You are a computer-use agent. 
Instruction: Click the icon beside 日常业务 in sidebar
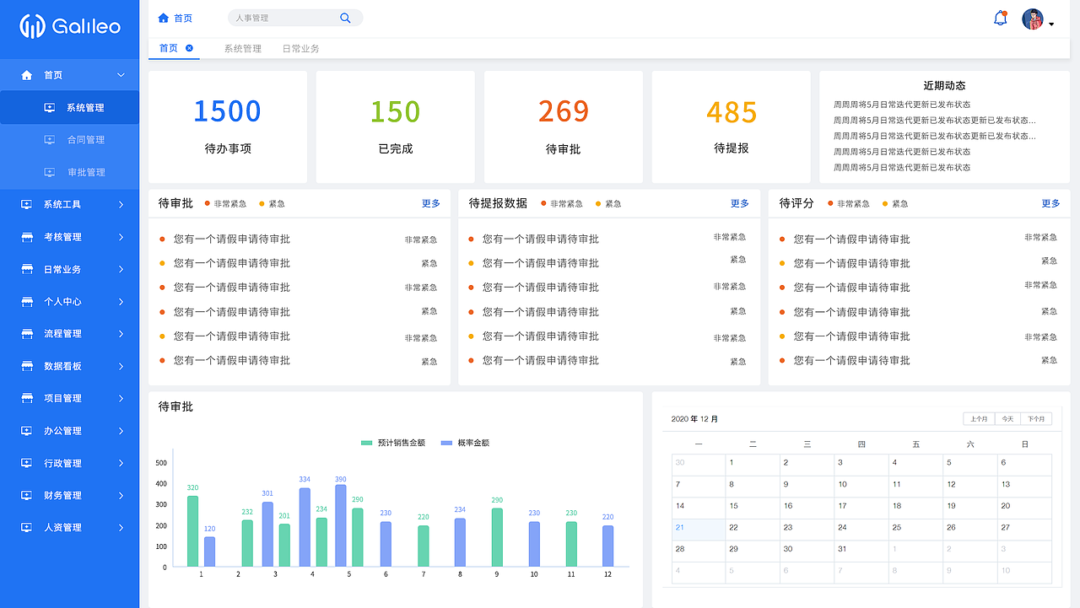27,270
